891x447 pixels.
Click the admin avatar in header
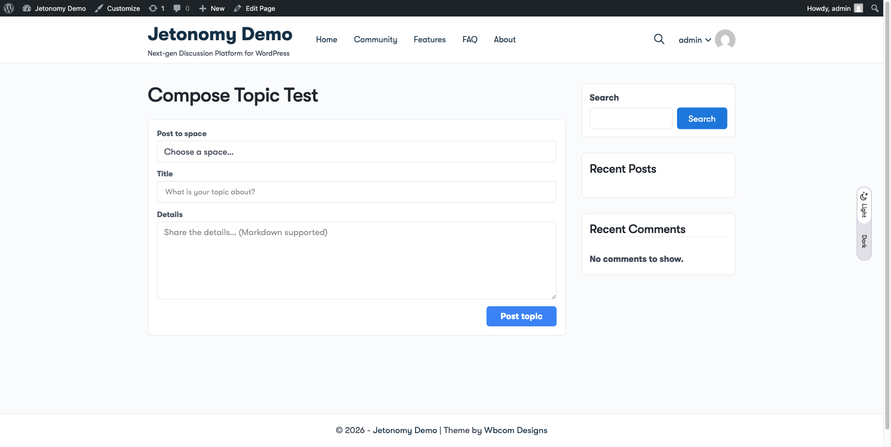pos(725,40)
